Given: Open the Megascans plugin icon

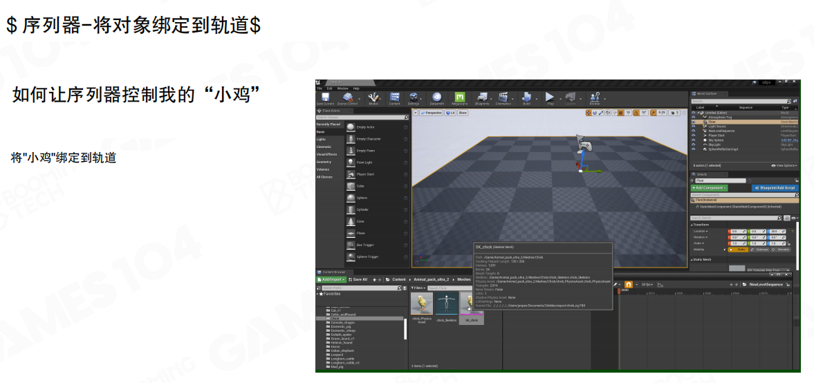Looking at the screenshot, I should 459,98.
